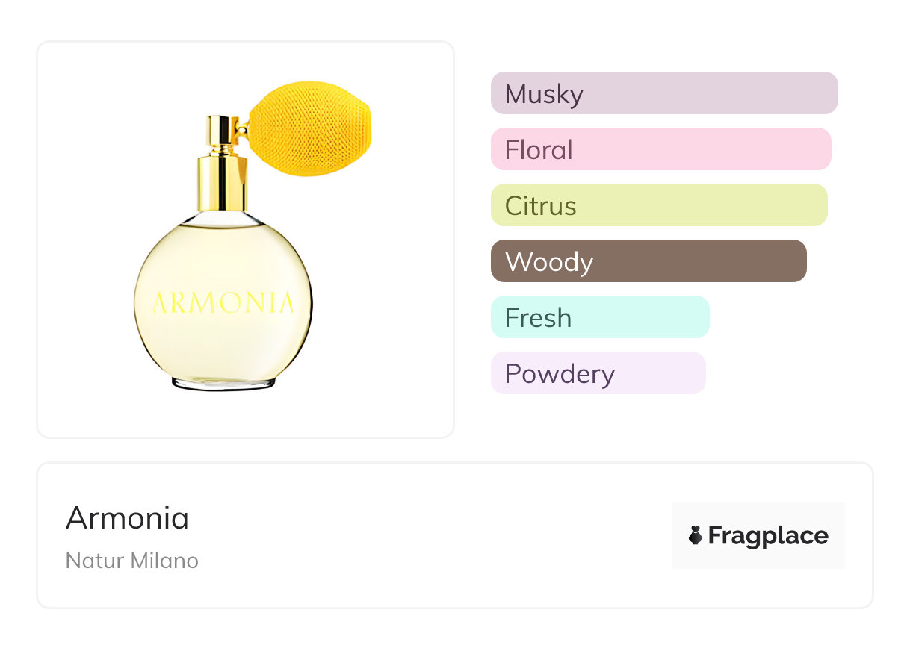Image resolution: width=910 pixels, height=645 pixels.
Task: Click the Fragplace bottle logo icon
Action: click(696, 535)
